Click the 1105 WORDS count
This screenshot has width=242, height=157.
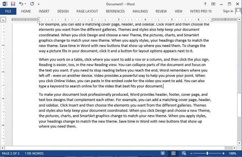tap(34, 154)
